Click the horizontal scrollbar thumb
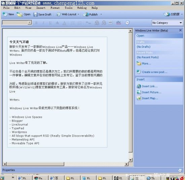The width and height of the screenshot is (185, 180). [x=35, y=164]
